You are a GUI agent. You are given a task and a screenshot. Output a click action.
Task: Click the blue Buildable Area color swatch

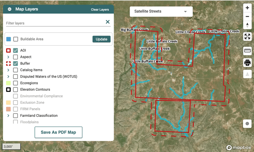point(8,39)
